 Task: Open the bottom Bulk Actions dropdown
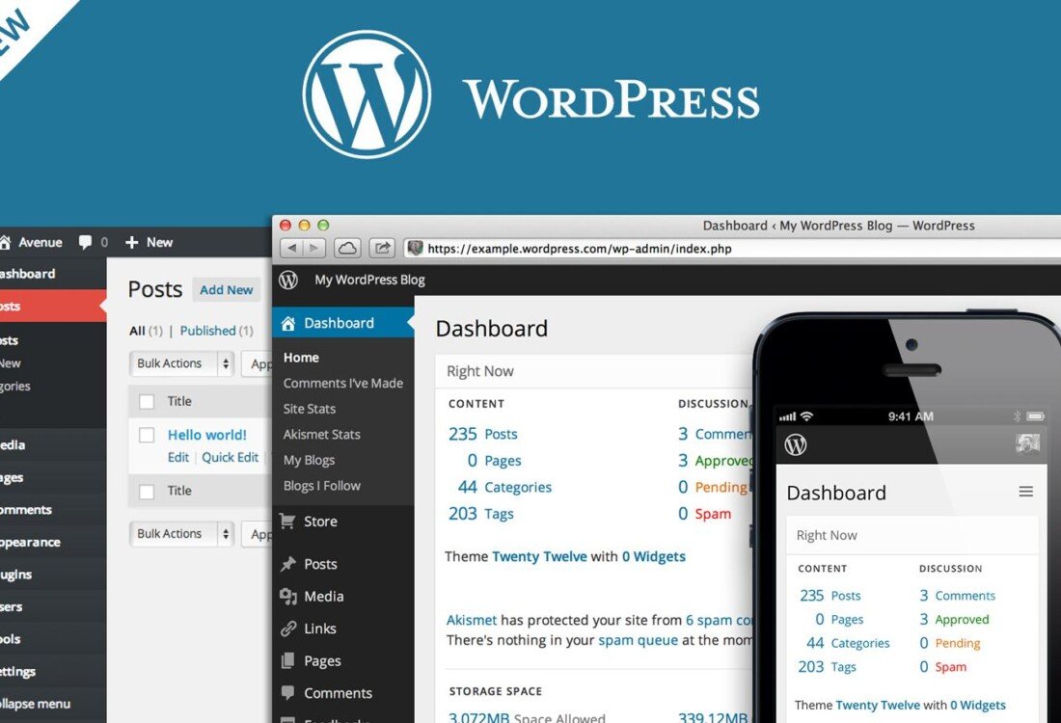[181, 534]
